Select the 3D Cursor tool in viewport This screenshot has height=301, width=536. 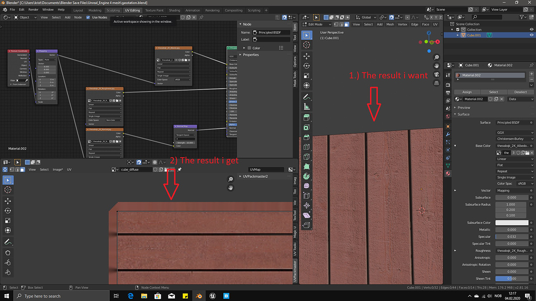point(307,45)
